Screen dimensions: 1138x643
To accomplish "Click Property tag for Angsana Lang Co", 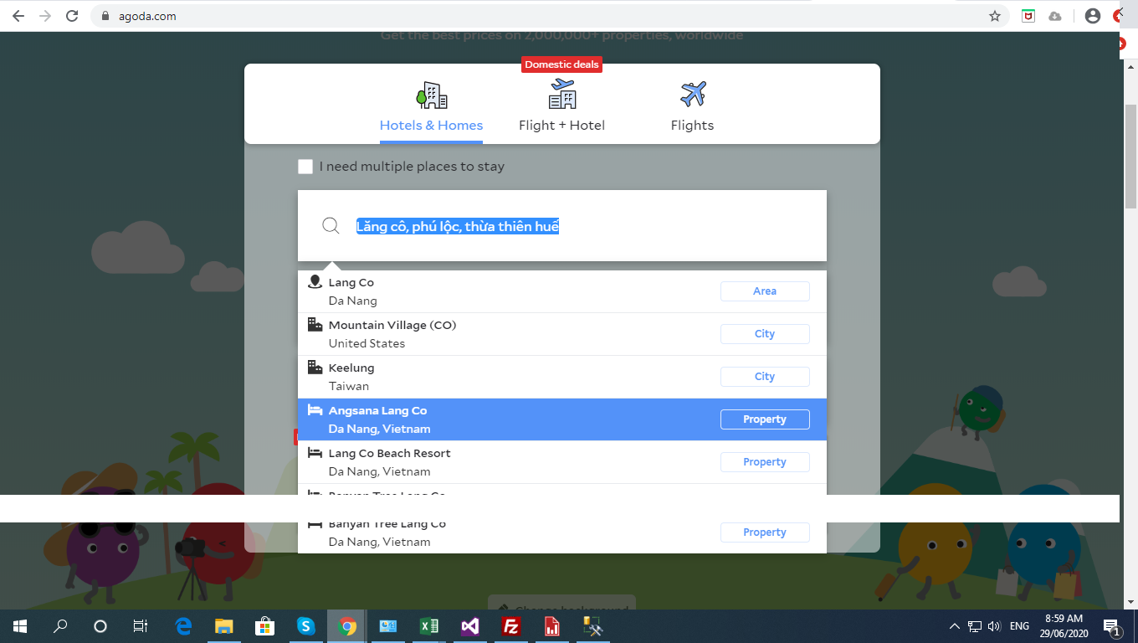I will point(765,419).
